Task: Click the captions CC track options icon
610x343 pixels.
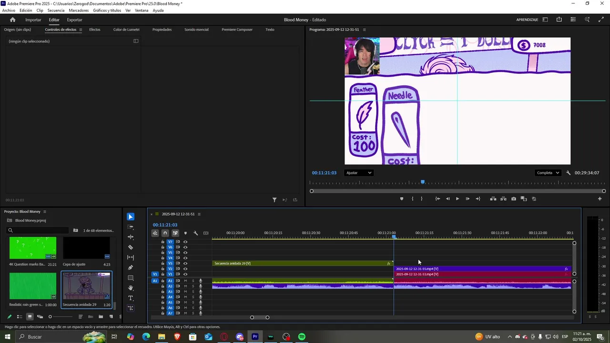Action: tap(206, 233)
